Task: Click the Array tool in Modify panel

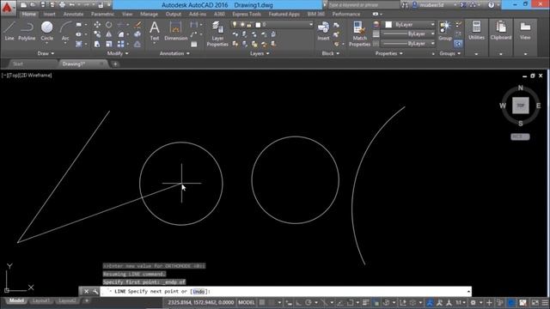Action: pos(120,44)
